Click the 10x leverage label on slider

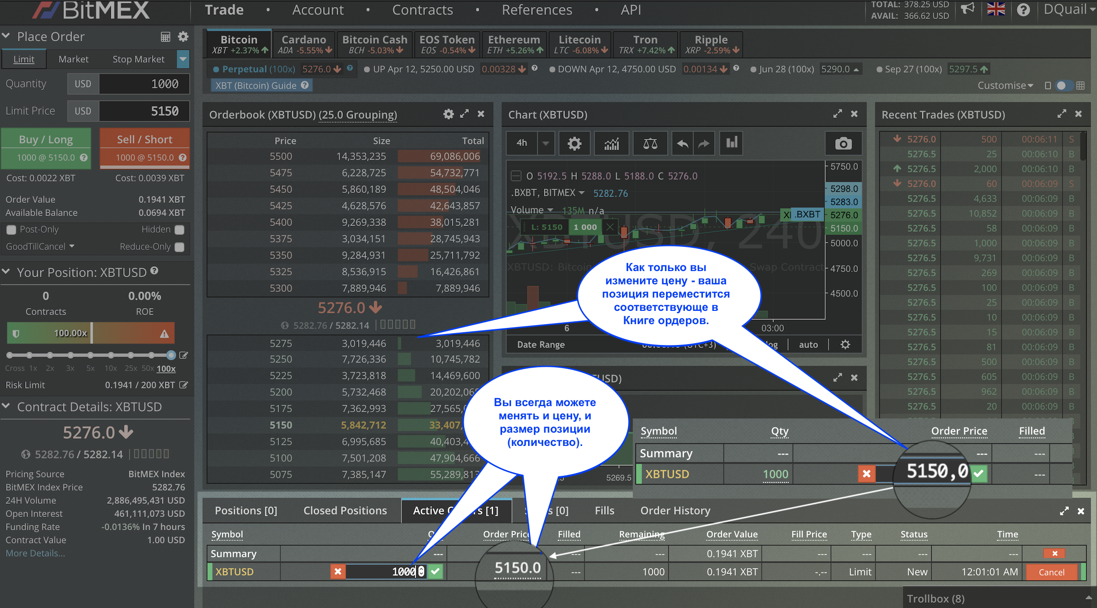coord(110,368)
